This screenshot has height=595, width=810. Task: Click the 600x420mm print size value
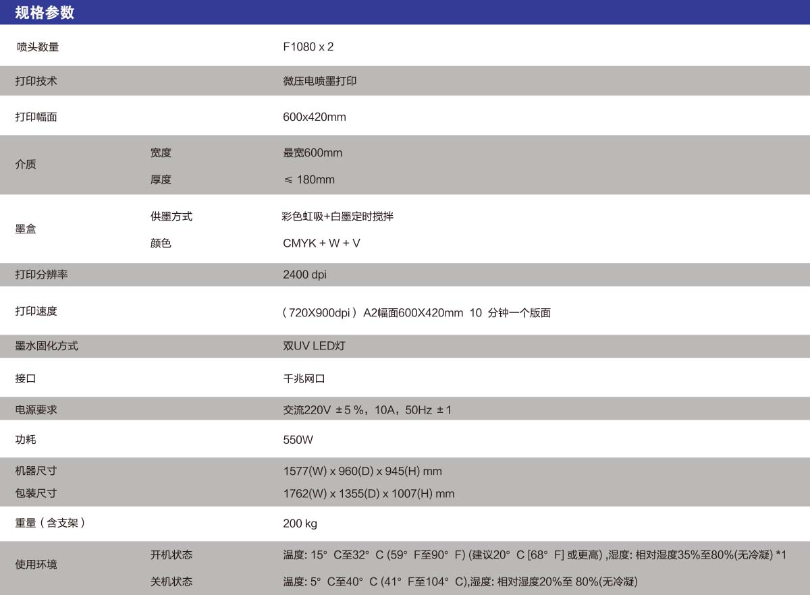[x=314, y=117]
